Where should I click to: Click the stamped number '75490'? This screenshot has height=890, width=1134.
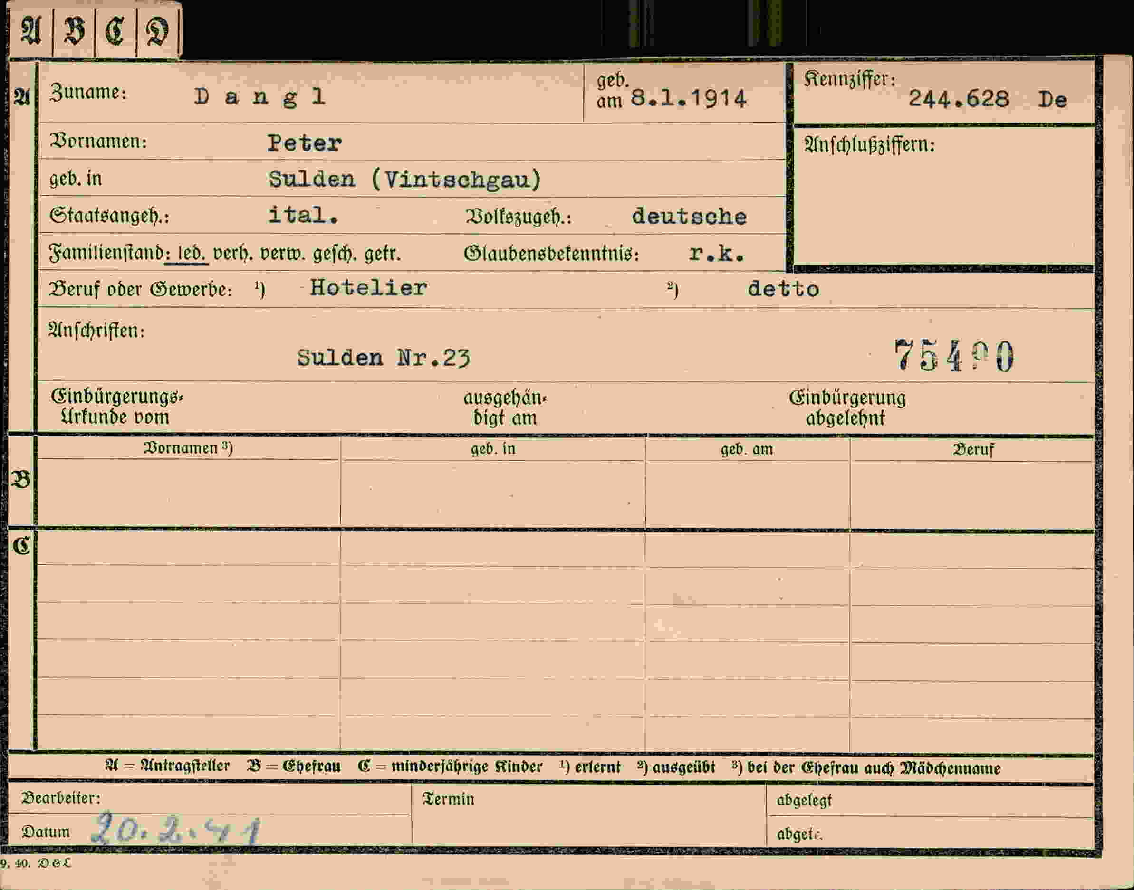coord(954,355)
